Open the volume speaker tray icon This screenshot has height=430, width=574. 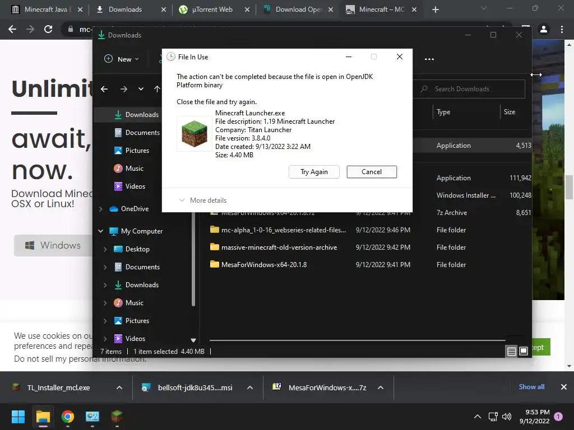pos(507,417)
